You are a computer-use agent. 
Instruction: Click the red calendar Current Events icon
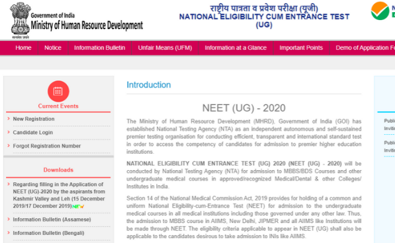coord(58,91)
